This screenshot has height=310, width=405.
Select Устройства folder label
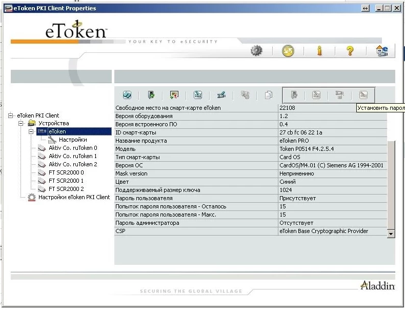54,123
